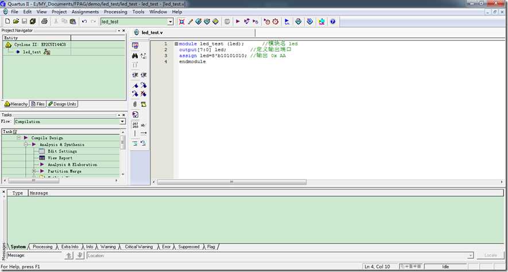
Task: Open the Location dropdown in Messages
Action: (471, 255)
